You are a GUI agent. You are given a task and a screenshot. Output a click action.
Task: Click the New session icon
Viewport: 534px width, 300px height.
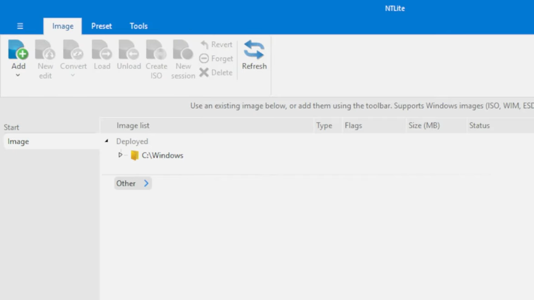click(183, 50)
